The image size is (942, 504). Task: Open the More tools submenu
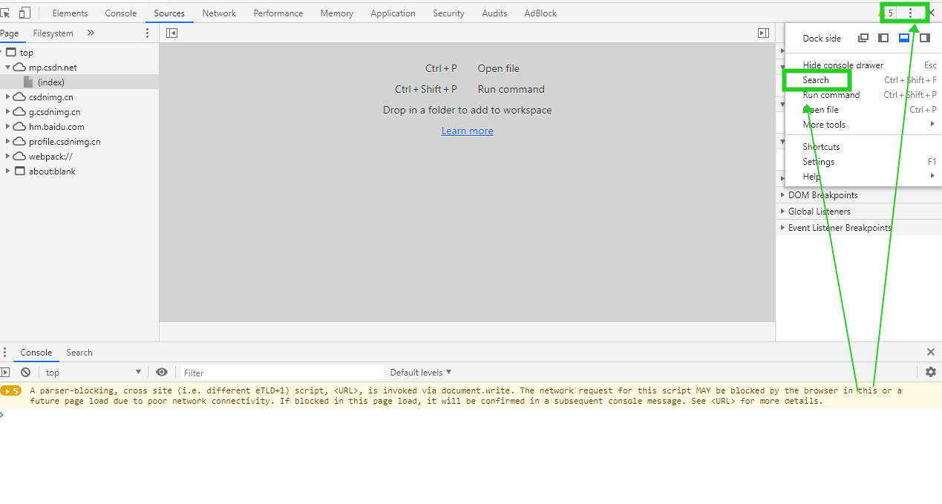point(863,125)
